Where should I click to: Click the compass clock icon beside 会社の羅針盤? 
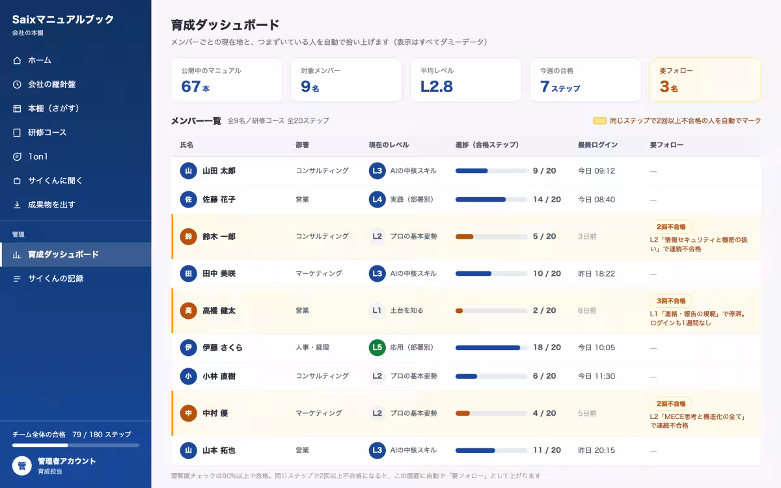click(17, 84)
